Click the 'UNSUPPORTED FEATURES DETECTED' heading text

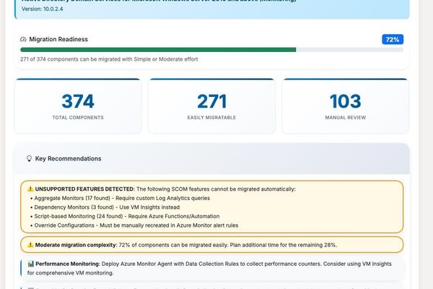point(84,189)
